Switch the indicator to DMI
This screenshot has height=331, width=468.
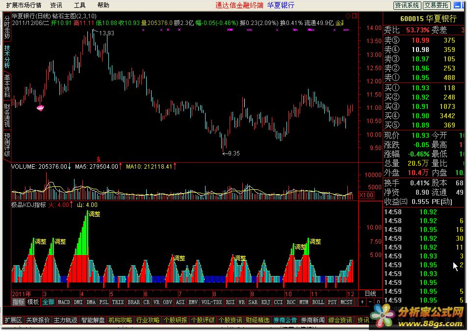[x=78, y=302]
